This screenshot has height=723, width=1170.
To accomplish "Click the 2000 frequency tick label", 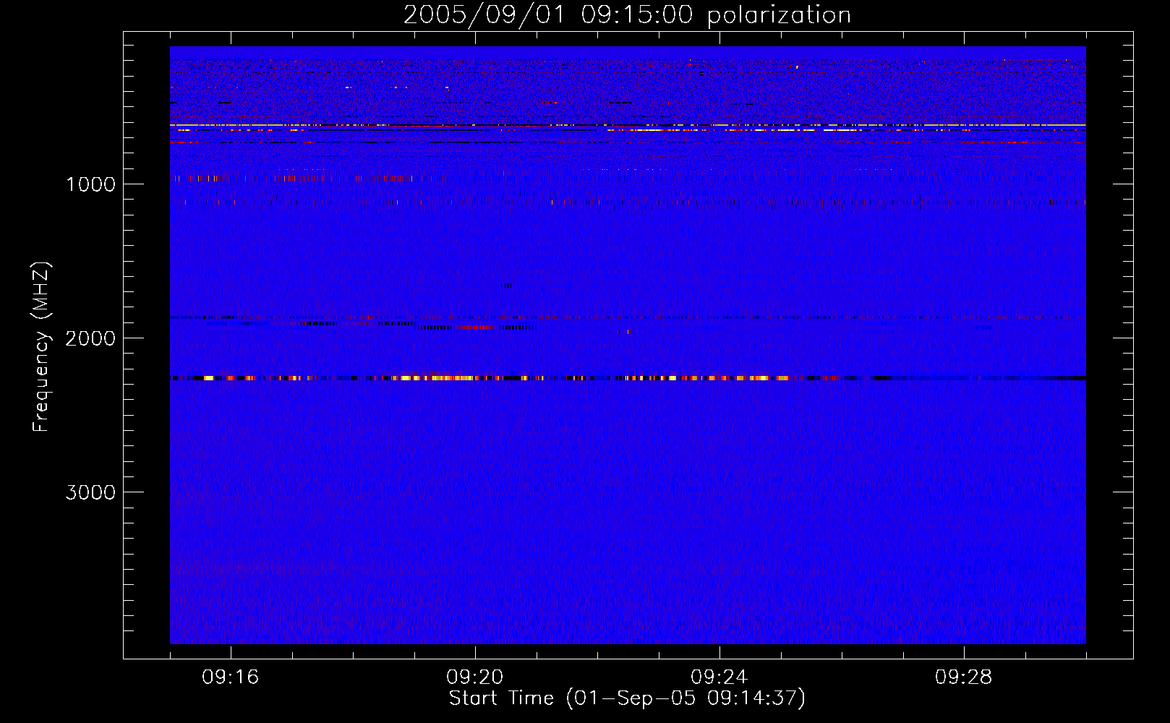I will 90,338.
